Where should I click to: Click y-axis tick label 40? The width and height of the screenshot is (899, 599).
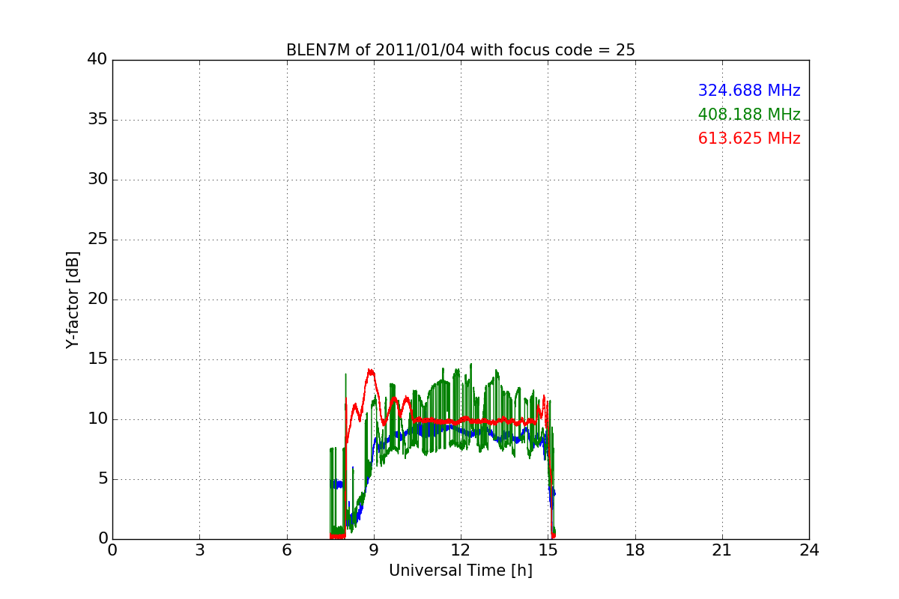point(97,60)
